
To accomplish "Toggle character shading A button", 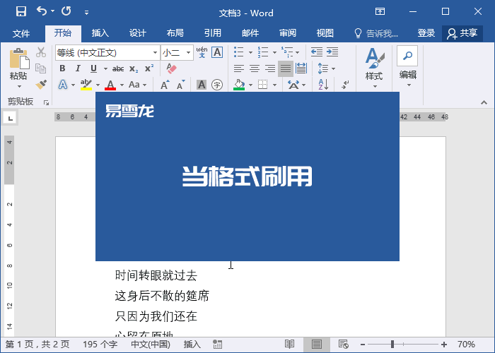I will [x=202, y=85].
